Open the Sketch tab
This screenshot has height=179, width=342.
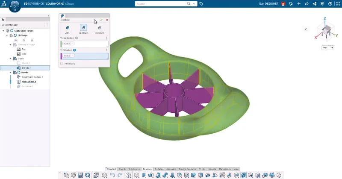(x=122, y=169)
